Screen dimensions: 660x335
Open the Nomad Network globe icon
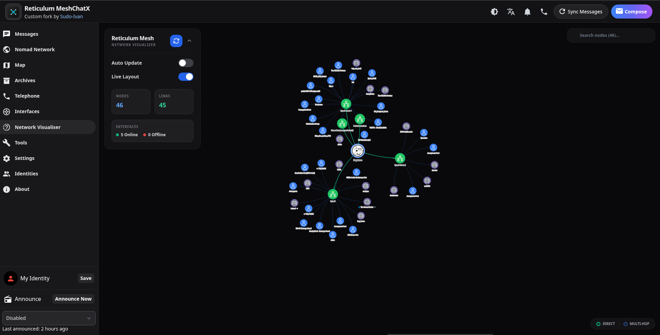point(7,49)
